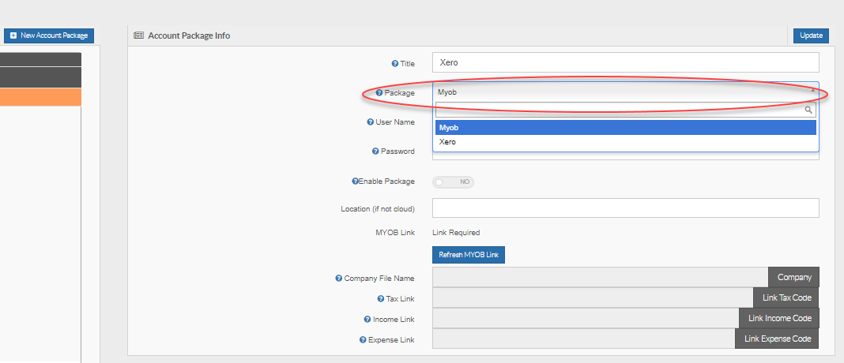Click the Company File Name field
Viewport: 844px width, 363px height.
[x=600, y=278]
